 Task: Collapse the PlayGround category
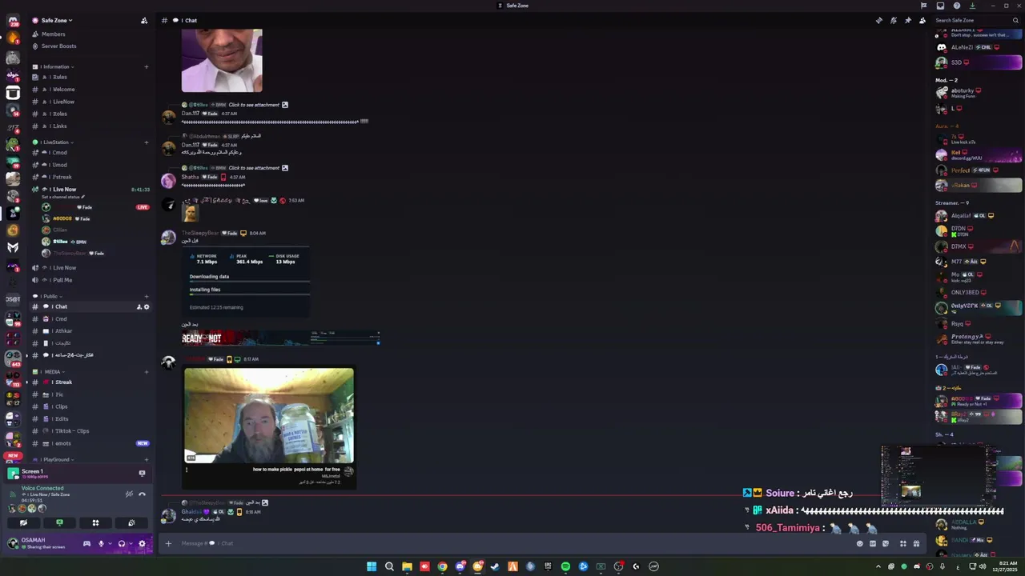click(x=54, y=459)
